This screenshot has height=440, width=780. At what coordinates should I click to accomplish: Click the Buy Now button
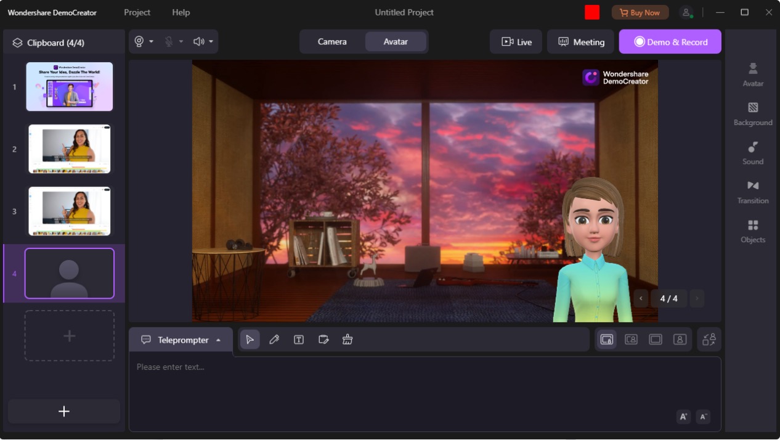pos(640,12)
